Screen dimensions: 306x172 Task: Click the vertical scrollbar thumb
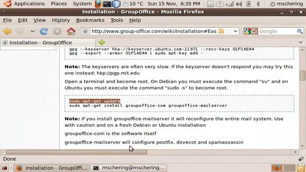pyautogui.click(x=302, y=75)
